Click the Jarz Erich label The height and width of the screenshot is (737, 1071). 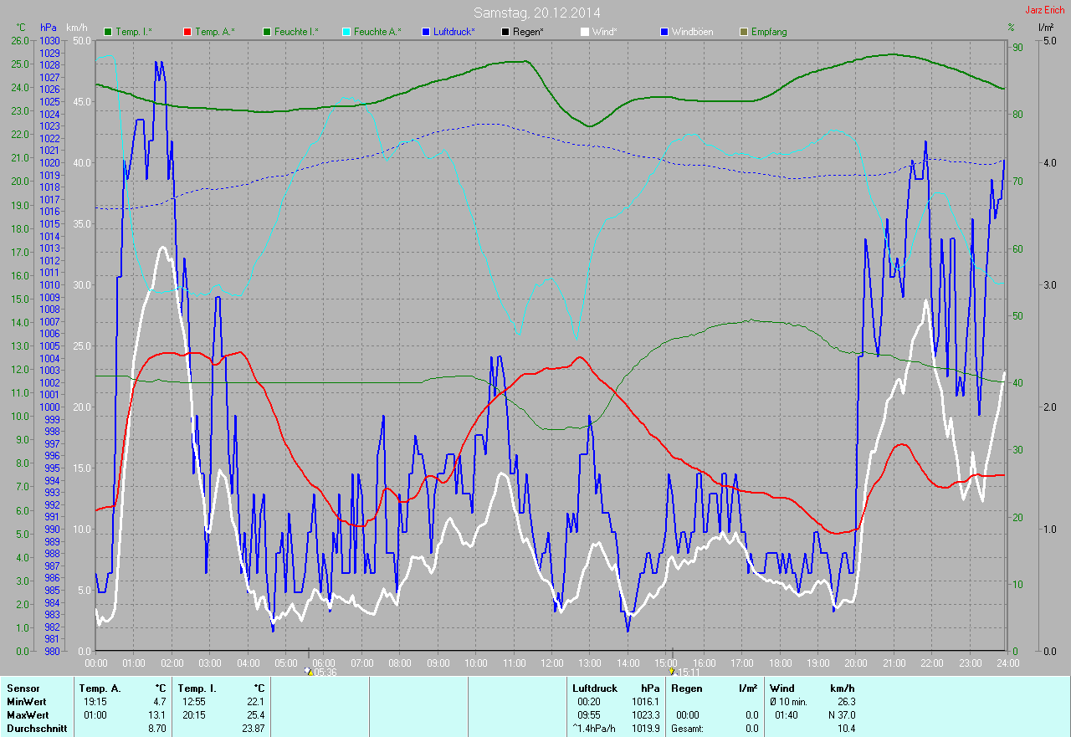[1043, 10]
